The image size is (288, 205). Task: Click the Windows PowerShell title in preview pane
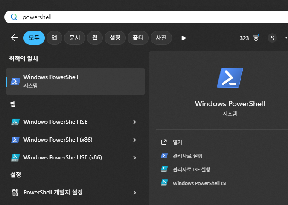point(230,104)
